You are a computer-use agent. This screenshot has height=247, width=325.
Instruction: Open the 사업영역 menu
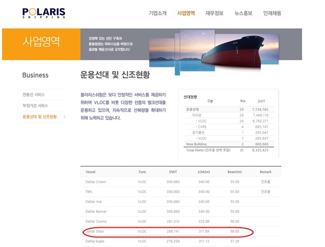point(186,13)
